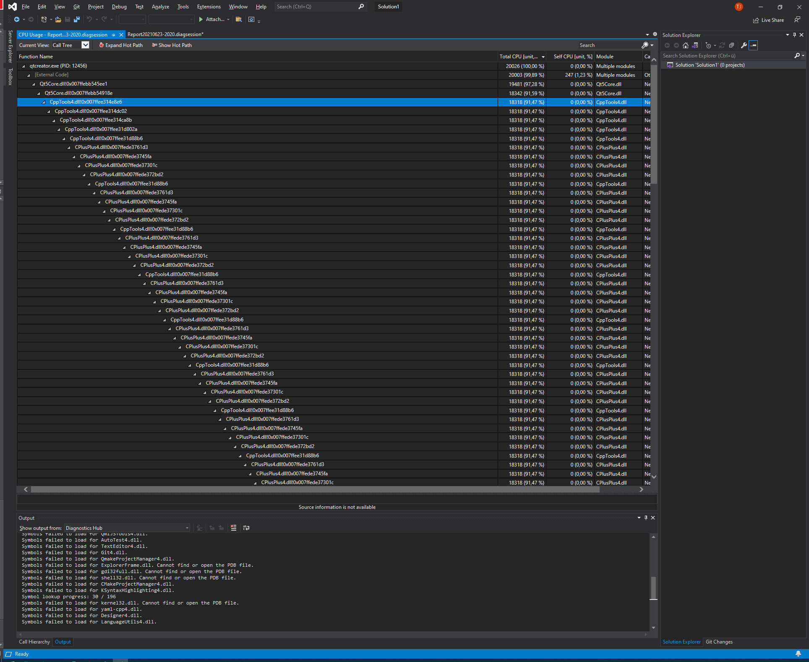
Task: Click the Expand Hot Path button
Action: [121, 45]
